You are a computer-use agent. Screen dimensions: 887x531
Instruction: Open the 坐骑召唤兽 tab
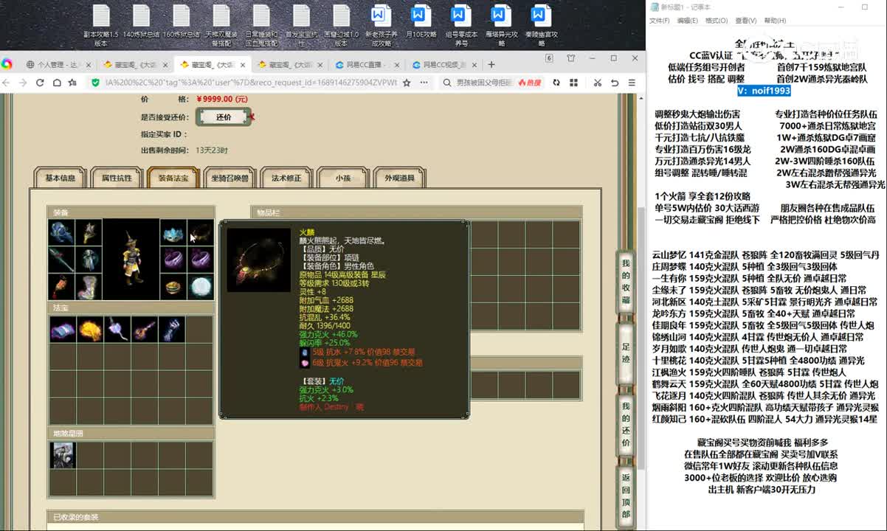click(229, 178)
